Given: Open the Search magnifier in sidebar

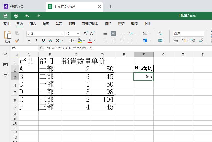Looking at the screenshot, I should 5,54.
